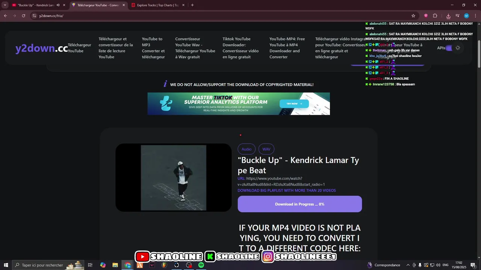Launch Copilot from the taskbar
Image resolution: width=481 pixels, height=270 pixels.
click(103, 265)
